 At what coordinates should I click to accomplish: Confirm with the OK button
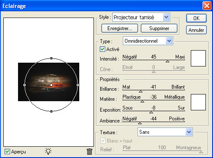196,18
